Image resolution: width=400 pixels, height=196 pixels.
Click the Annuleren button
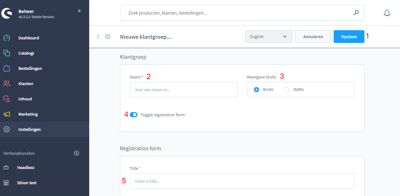pyautogui.click(x=313, y=37)
